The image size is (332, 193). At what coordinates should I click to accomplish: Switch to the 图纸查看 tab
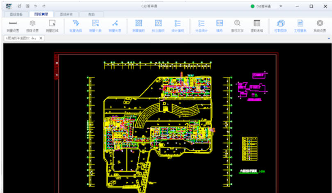tap(16, 14)
